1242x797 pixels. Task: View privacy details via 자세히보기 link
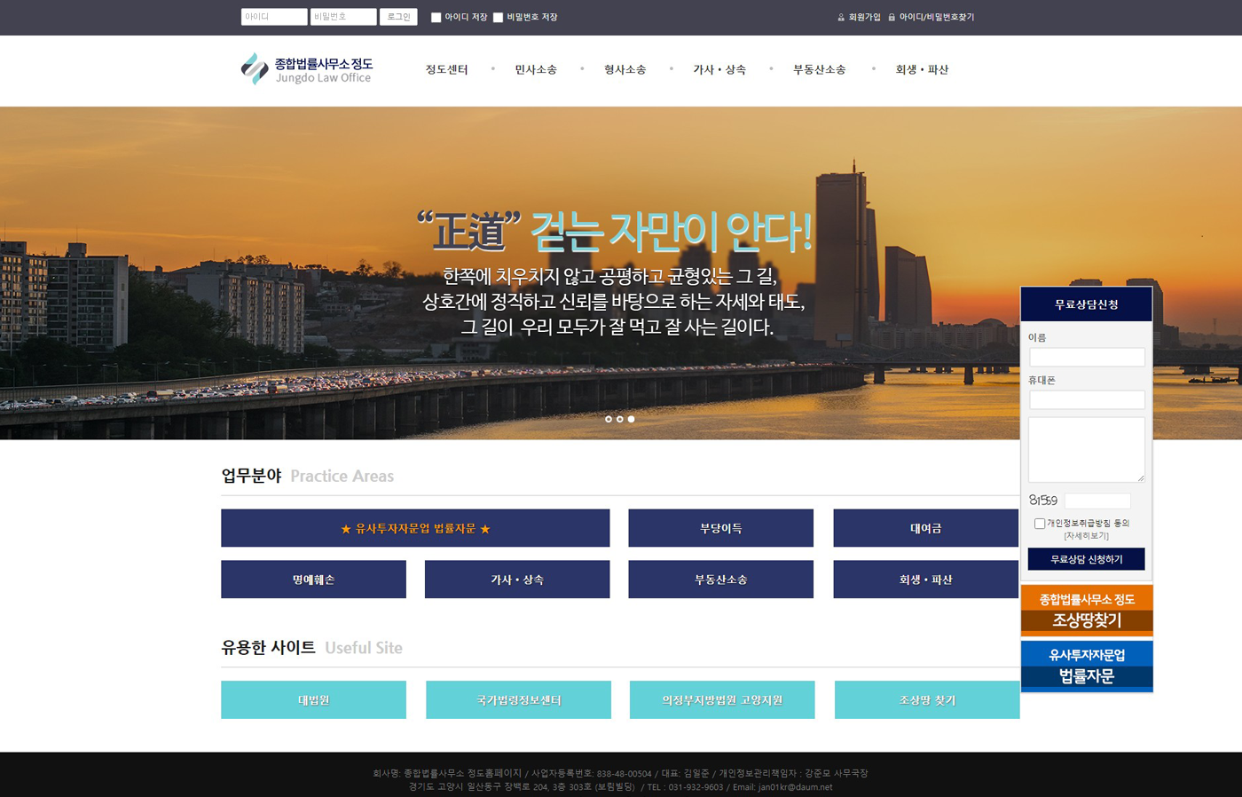coord(1086,536)
